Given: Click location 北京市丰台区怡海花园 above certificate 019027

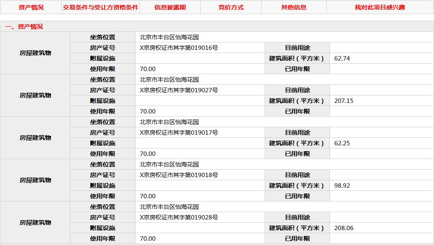Looking at the screenshot, I should pyautogui.click(x=169, y=80).
